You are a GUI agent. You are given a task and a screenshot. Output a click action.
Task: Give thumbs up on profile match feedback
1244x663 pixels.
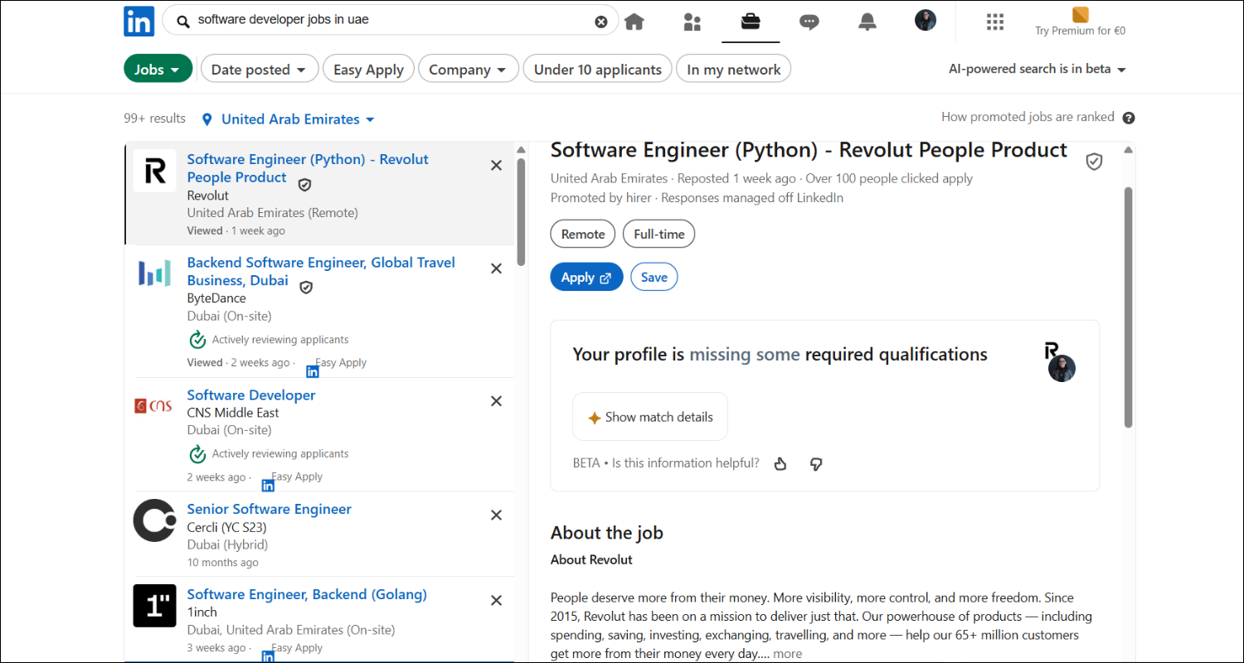[x=780, y=464]
